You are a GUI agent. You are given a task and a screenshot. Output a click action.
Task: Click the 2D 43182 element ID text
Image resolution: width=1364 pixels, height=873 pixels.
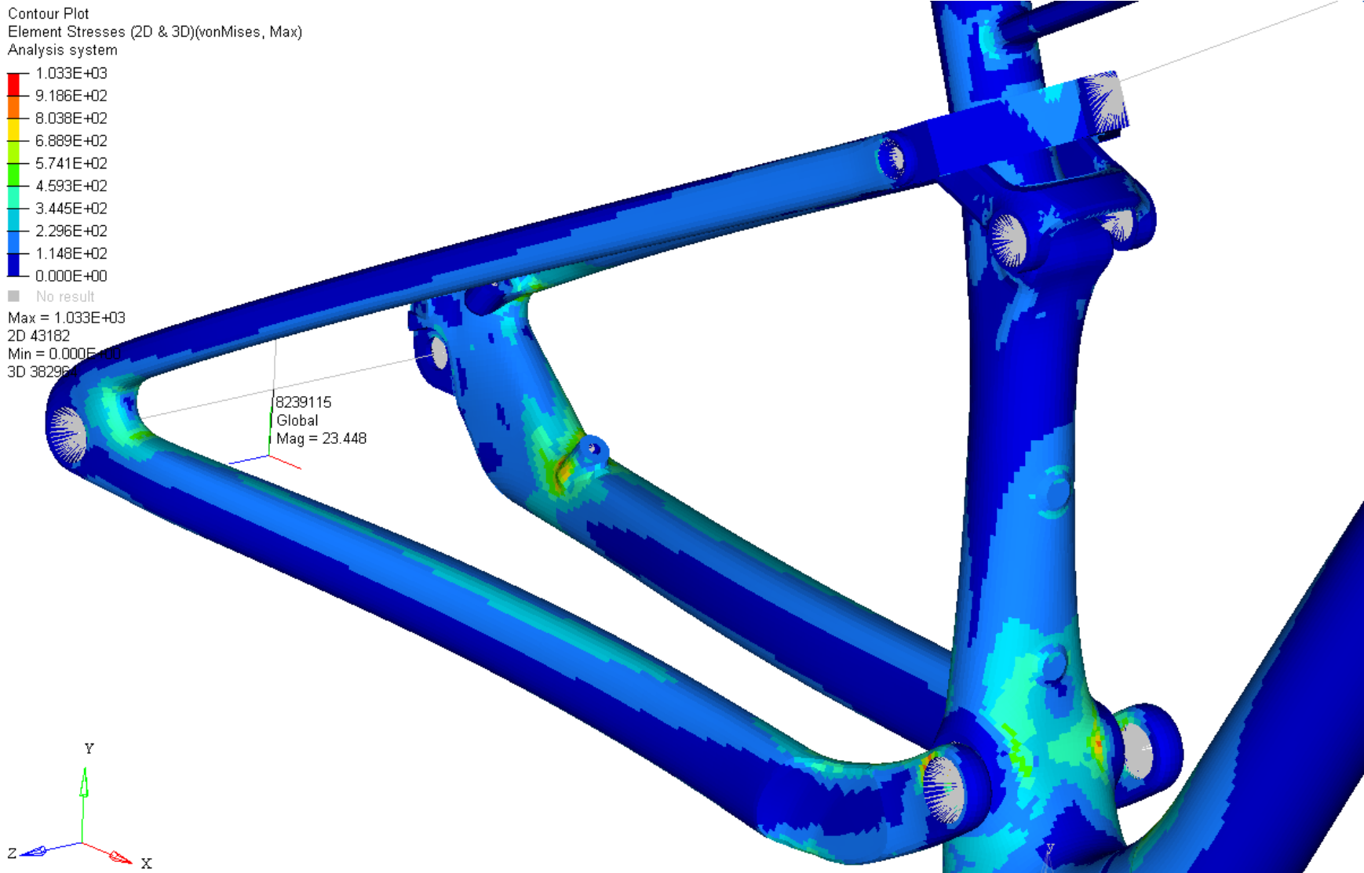pos(38,336)
